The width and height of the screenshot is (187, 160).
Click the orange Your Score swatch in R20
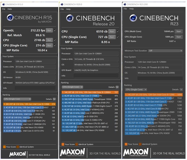tap(63, 144)
